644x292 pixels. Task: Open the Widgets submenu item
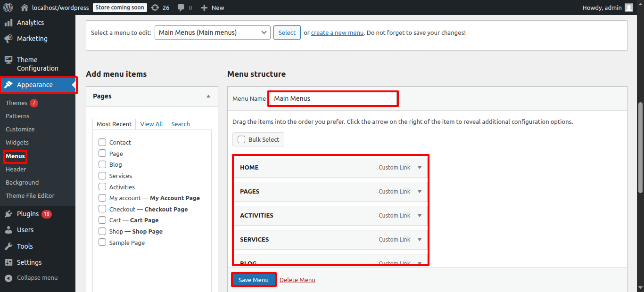(17, 142)
